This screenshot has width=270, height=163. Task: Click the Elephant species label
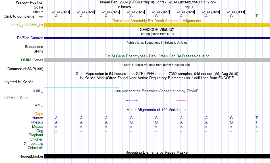[x=36, y=135]
